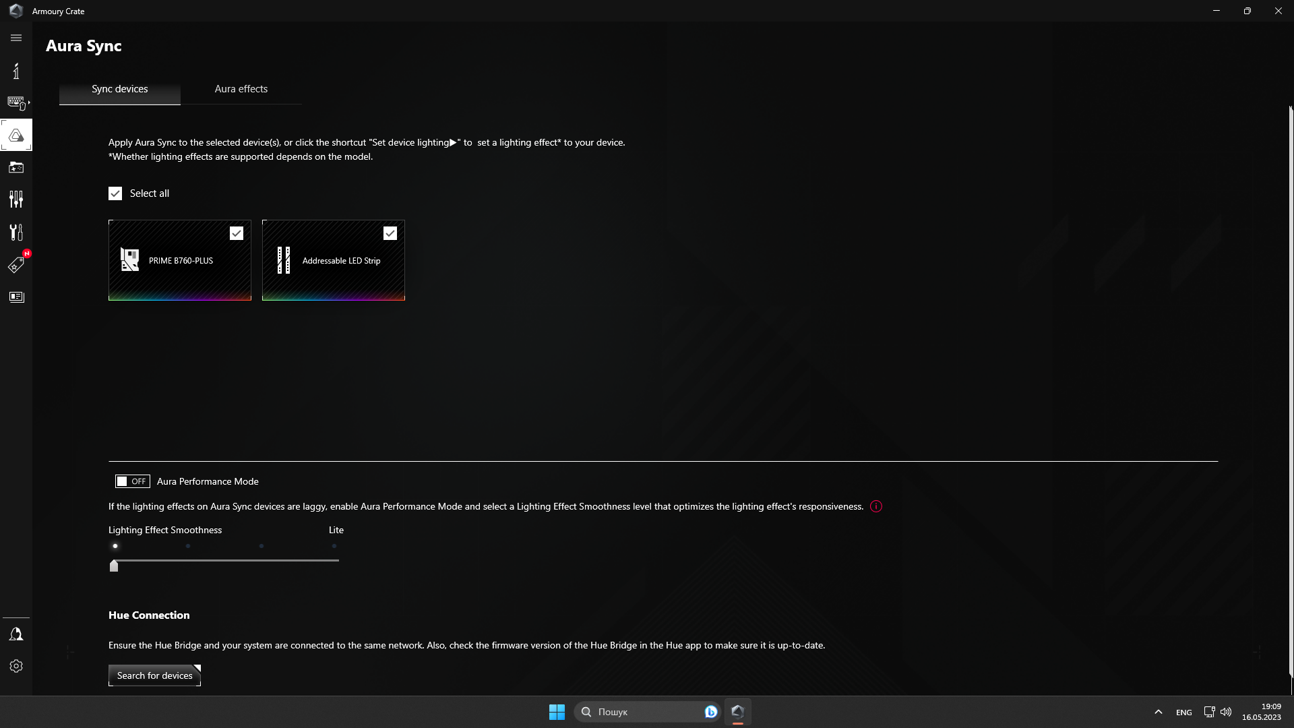Expand hidden icons in the system tray

point(1158,711)
